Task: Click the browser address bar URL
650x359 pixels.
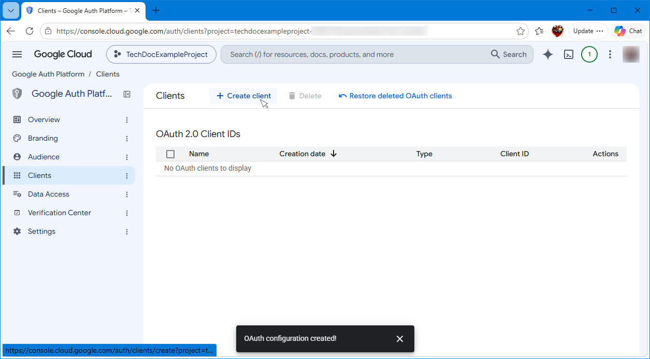Action: click(242, 31)
